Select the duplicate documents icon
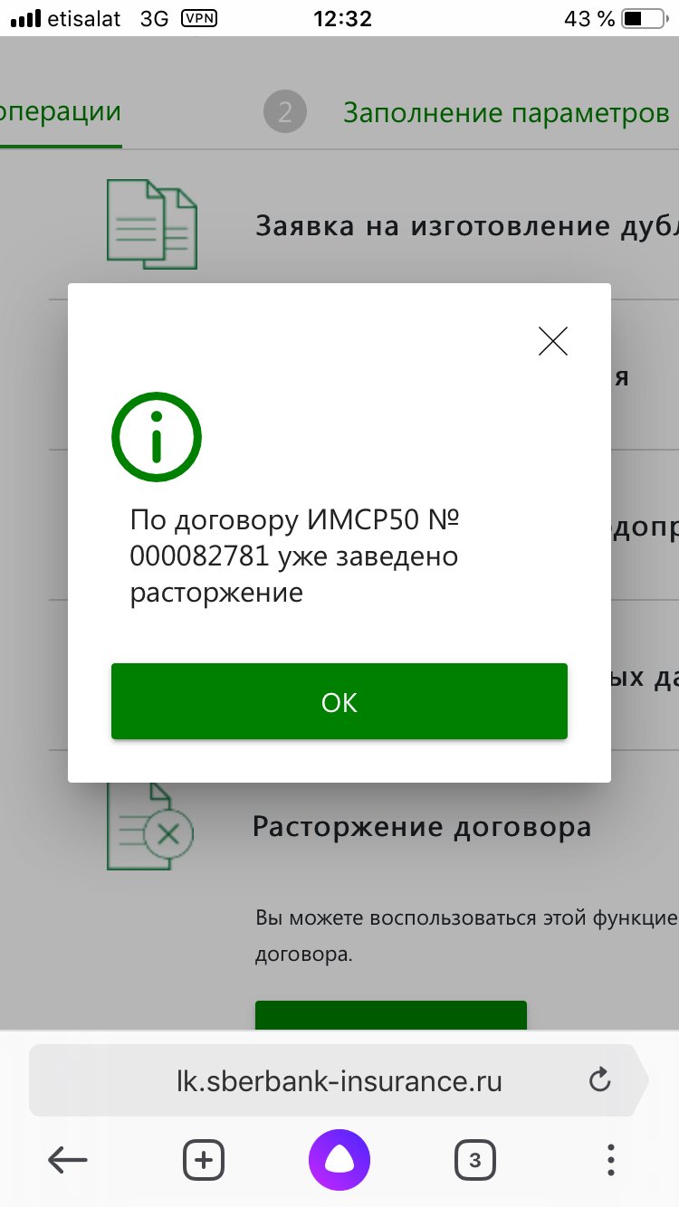This screenshot has width=679, height=1207. (152, 223)
